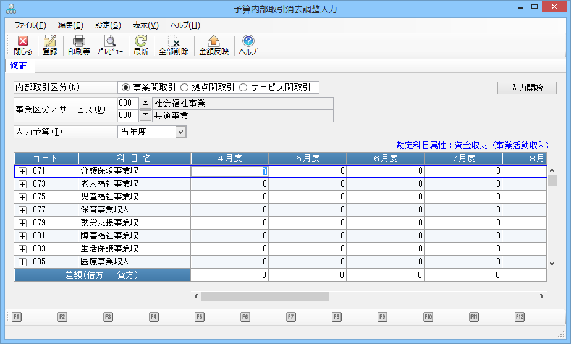Open the 入力予算 当年度 dropdown
Viewport: 571px width, 344px height.
coord(180,132)
